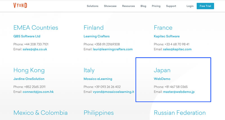Open Learning Crafters reseller link

[x=96, y=36]
